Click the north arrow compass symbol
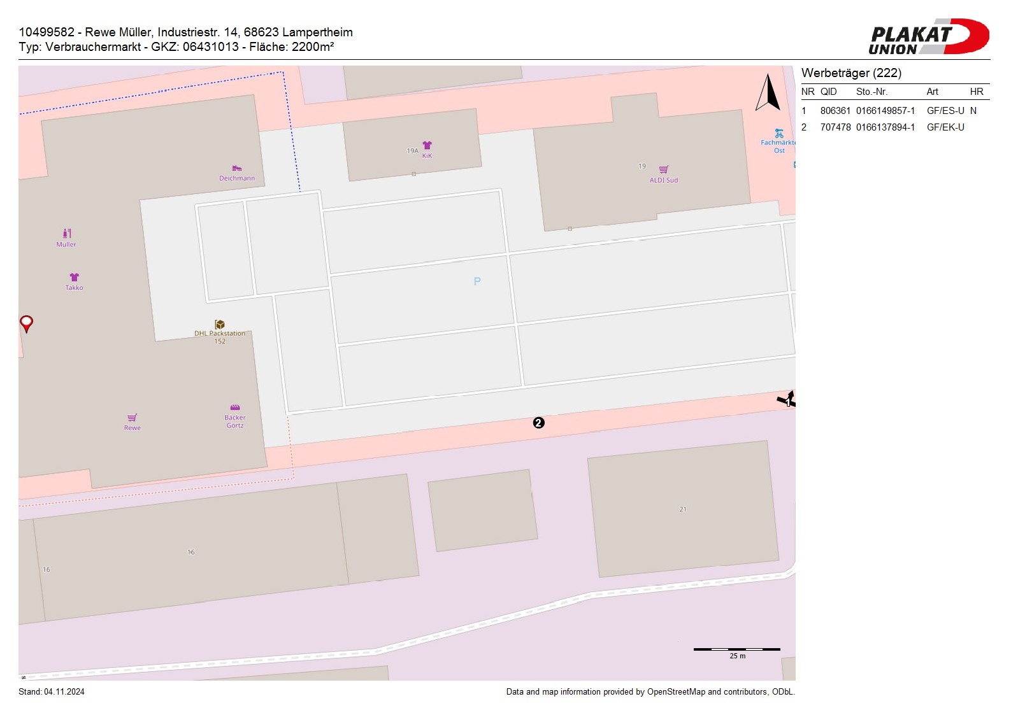This screenshot has height=715, width=1011. click(x=768, y=93)
